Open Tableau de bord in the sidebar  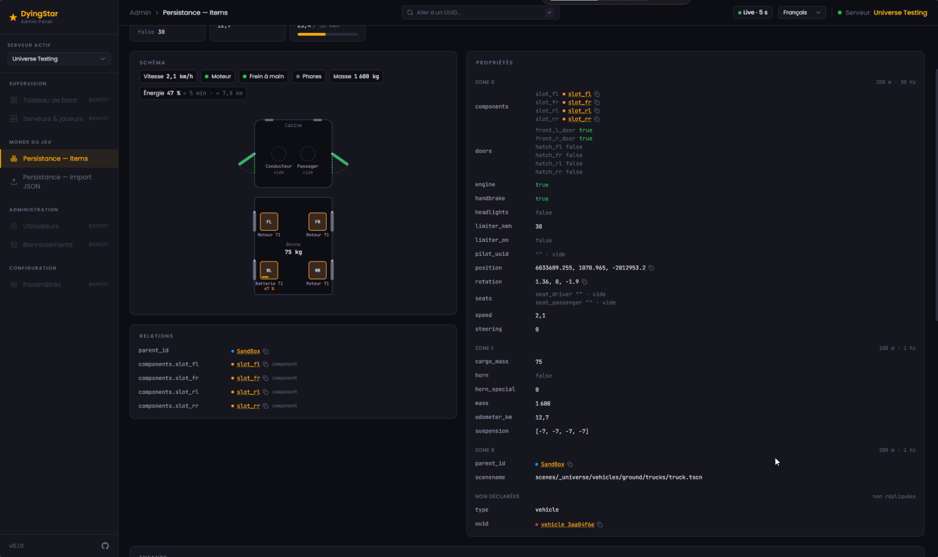click(x=59, y=100)
